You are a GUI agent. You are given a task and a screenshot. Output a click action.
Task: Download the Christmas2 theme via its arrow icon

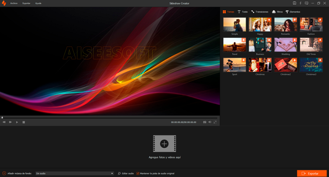(294, 60)
